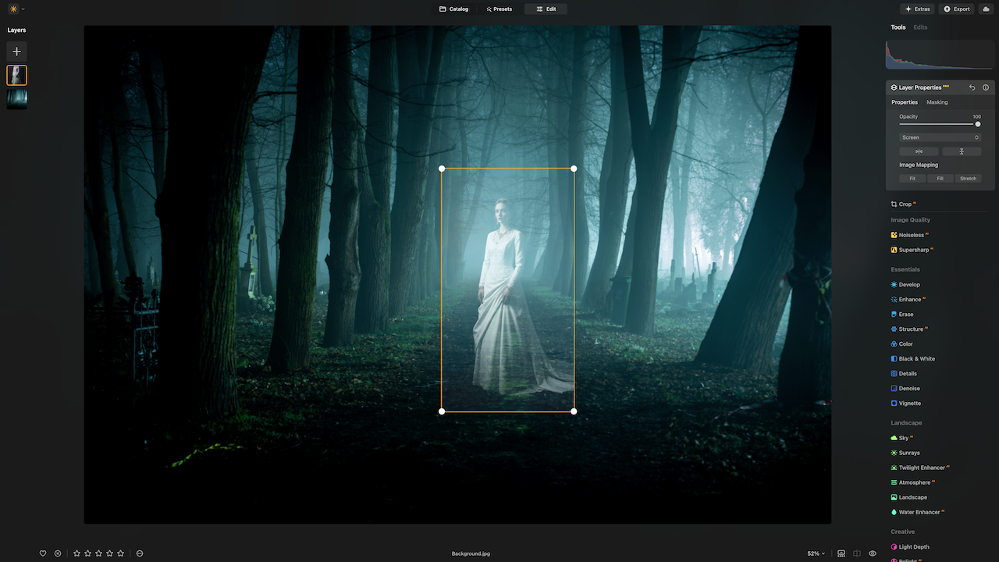Expand the Develop tool

coord(905,285)
